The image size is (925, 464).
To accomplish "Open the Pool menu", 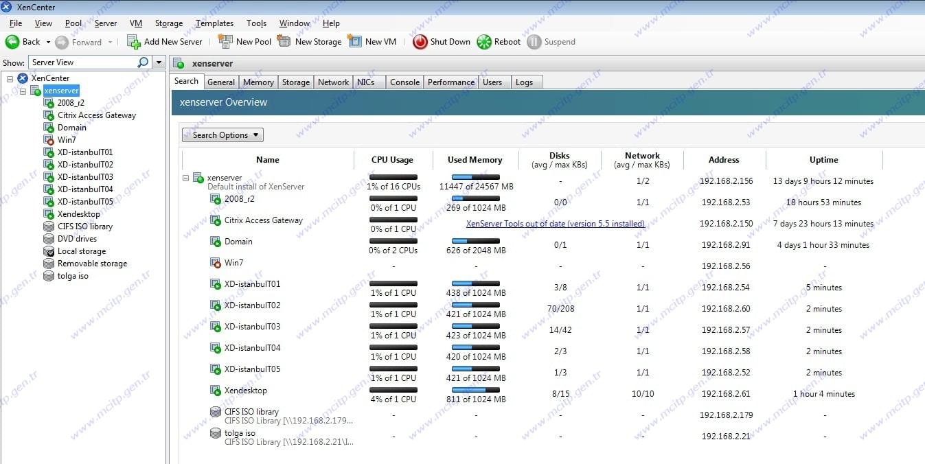I will 73,23.
